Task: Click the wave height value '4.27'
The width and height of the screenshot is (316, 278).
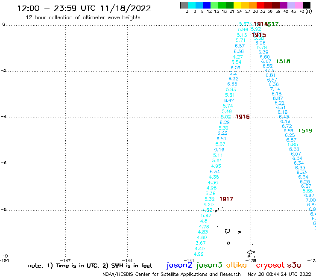Action: coord(237,57)
